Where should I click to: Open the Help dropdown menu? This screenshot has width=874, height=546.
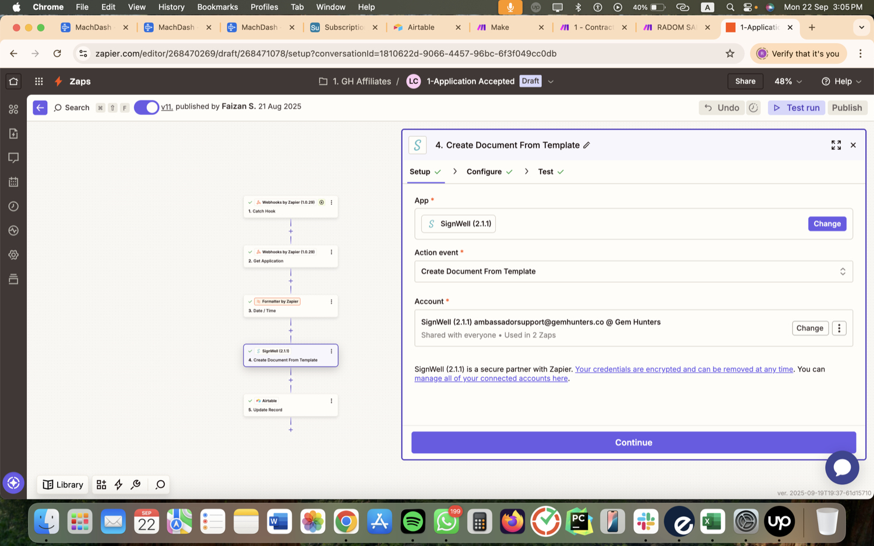point(841,81)
